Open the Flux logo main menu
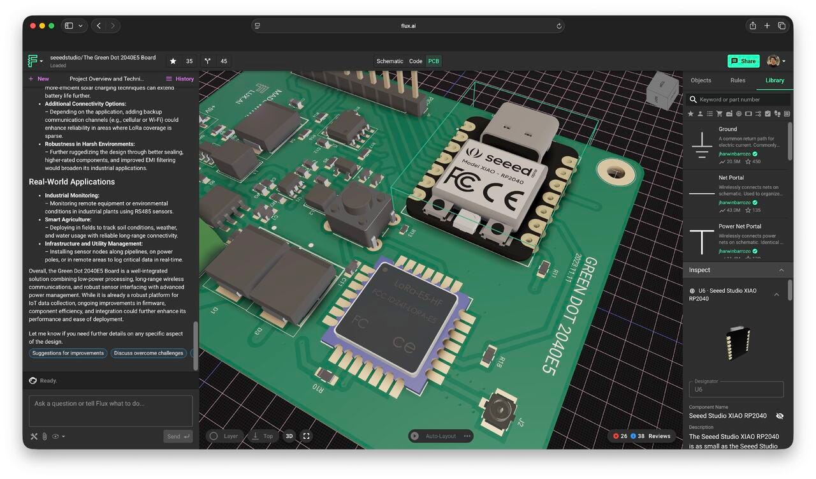The width and height of the screenshot is (816, 479). tap(34, 61)
